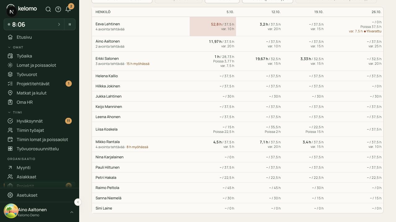Click the Työvuorosuunnittelu grid icon
Screen dimensions: 396x222
point(10,149)
